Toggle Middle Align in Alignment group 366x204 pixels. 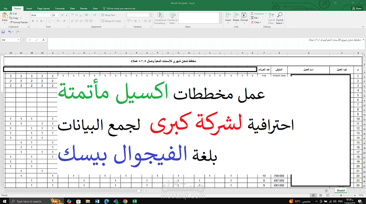pyautogui.click(x=76, y=15)
